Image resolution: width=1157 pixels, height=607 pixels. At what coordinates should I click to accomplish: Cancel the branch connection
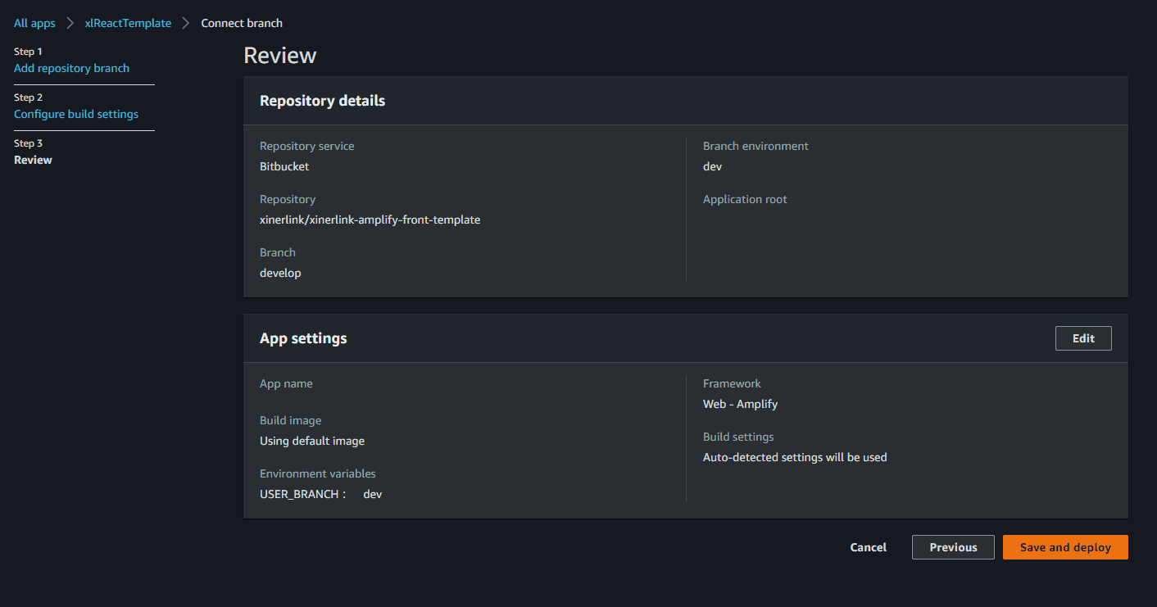[868, 547]
